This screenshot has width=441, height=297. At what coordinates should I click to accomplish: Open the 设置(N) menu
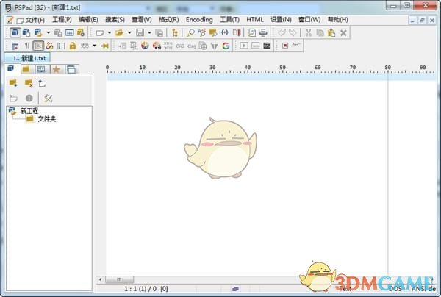coord(281,20)
